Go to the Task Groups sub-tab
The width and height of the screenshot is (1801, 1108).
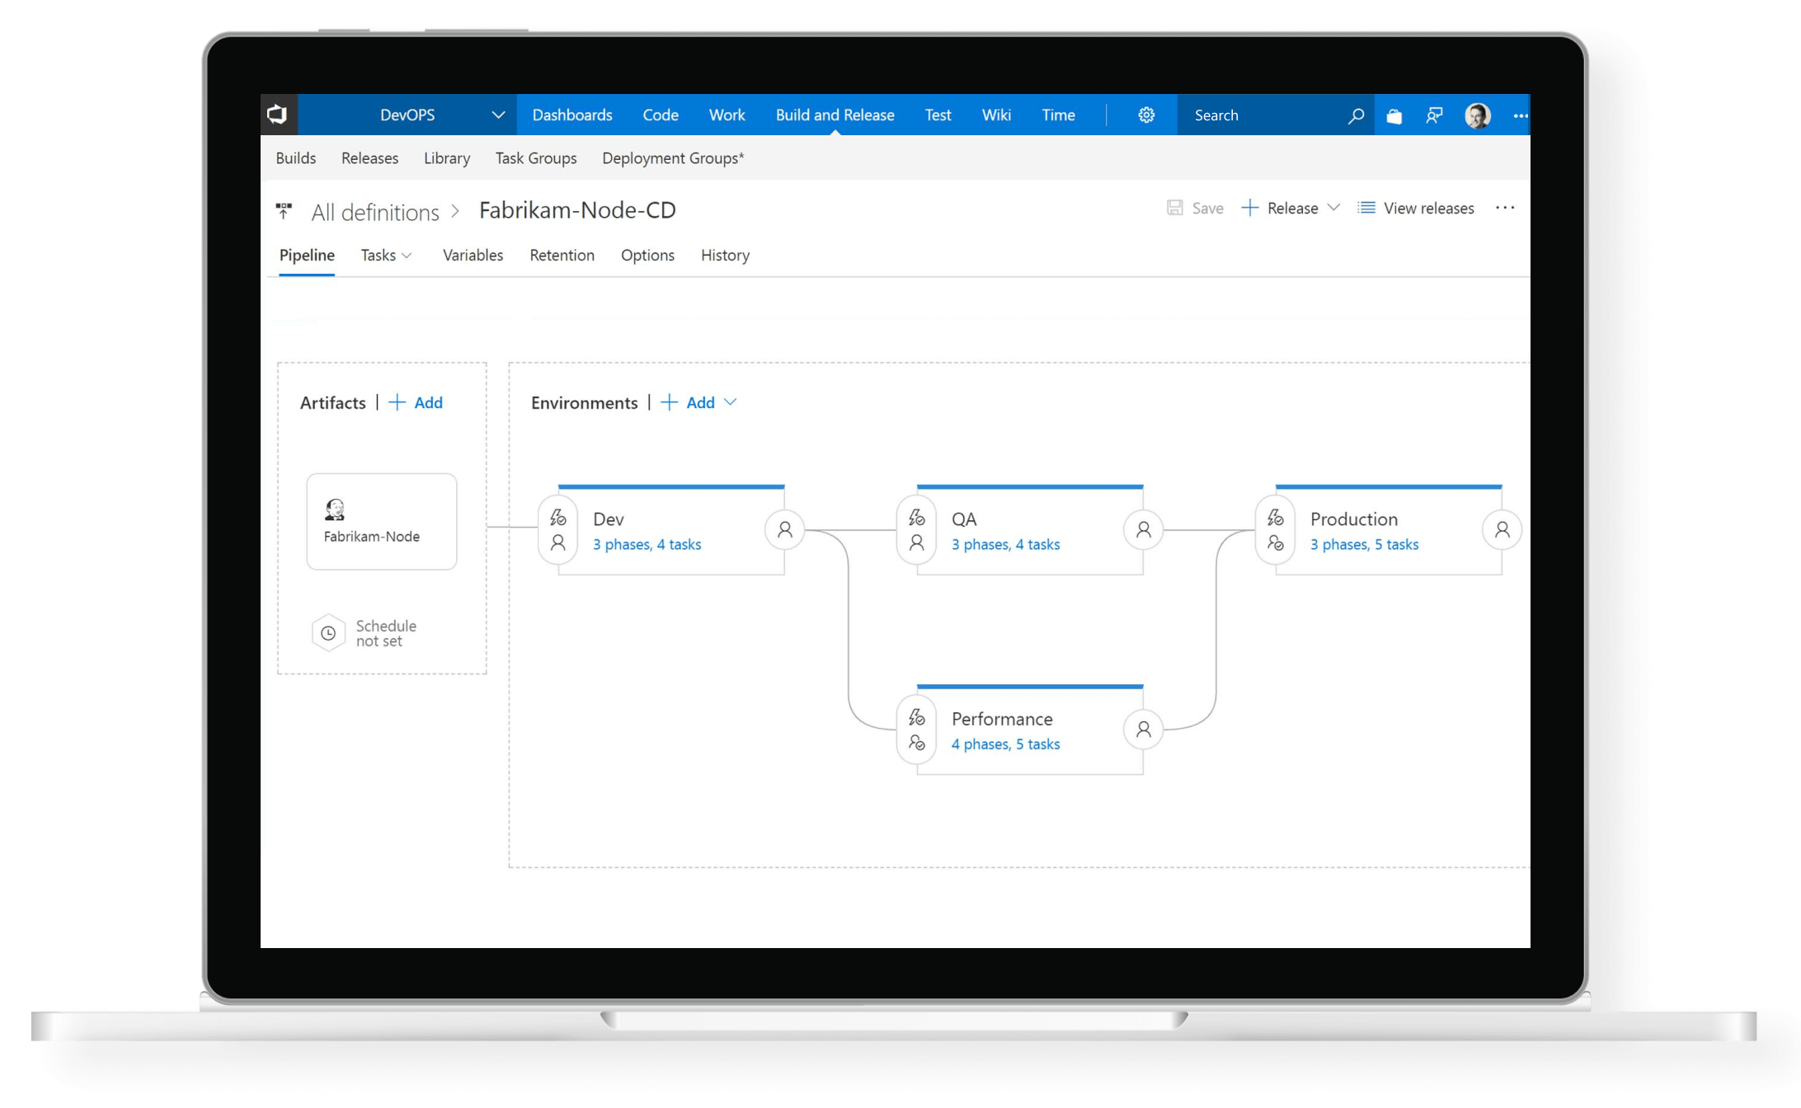pyautogui.click(x=536, y=158)
